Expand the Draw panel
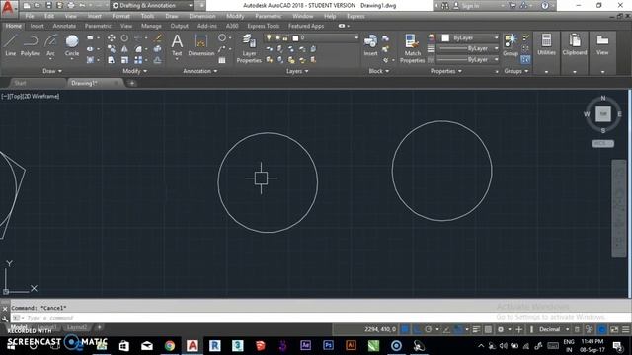 click(x=52, y=71)
